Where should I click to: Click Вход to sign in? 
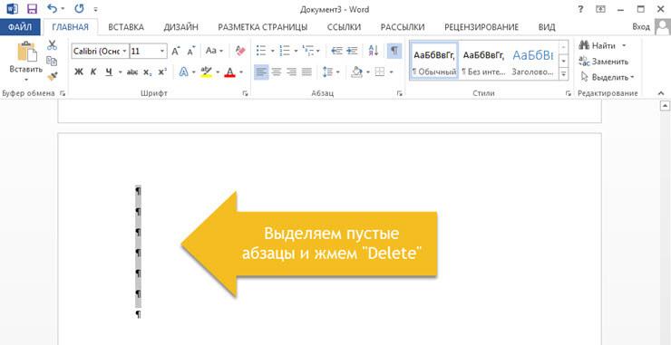[641, 27]
